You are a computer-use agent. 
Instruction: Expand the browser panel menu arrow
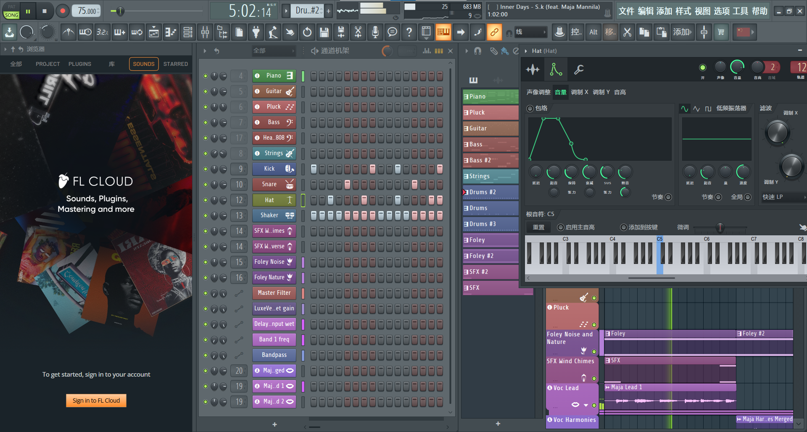[5, 49]
